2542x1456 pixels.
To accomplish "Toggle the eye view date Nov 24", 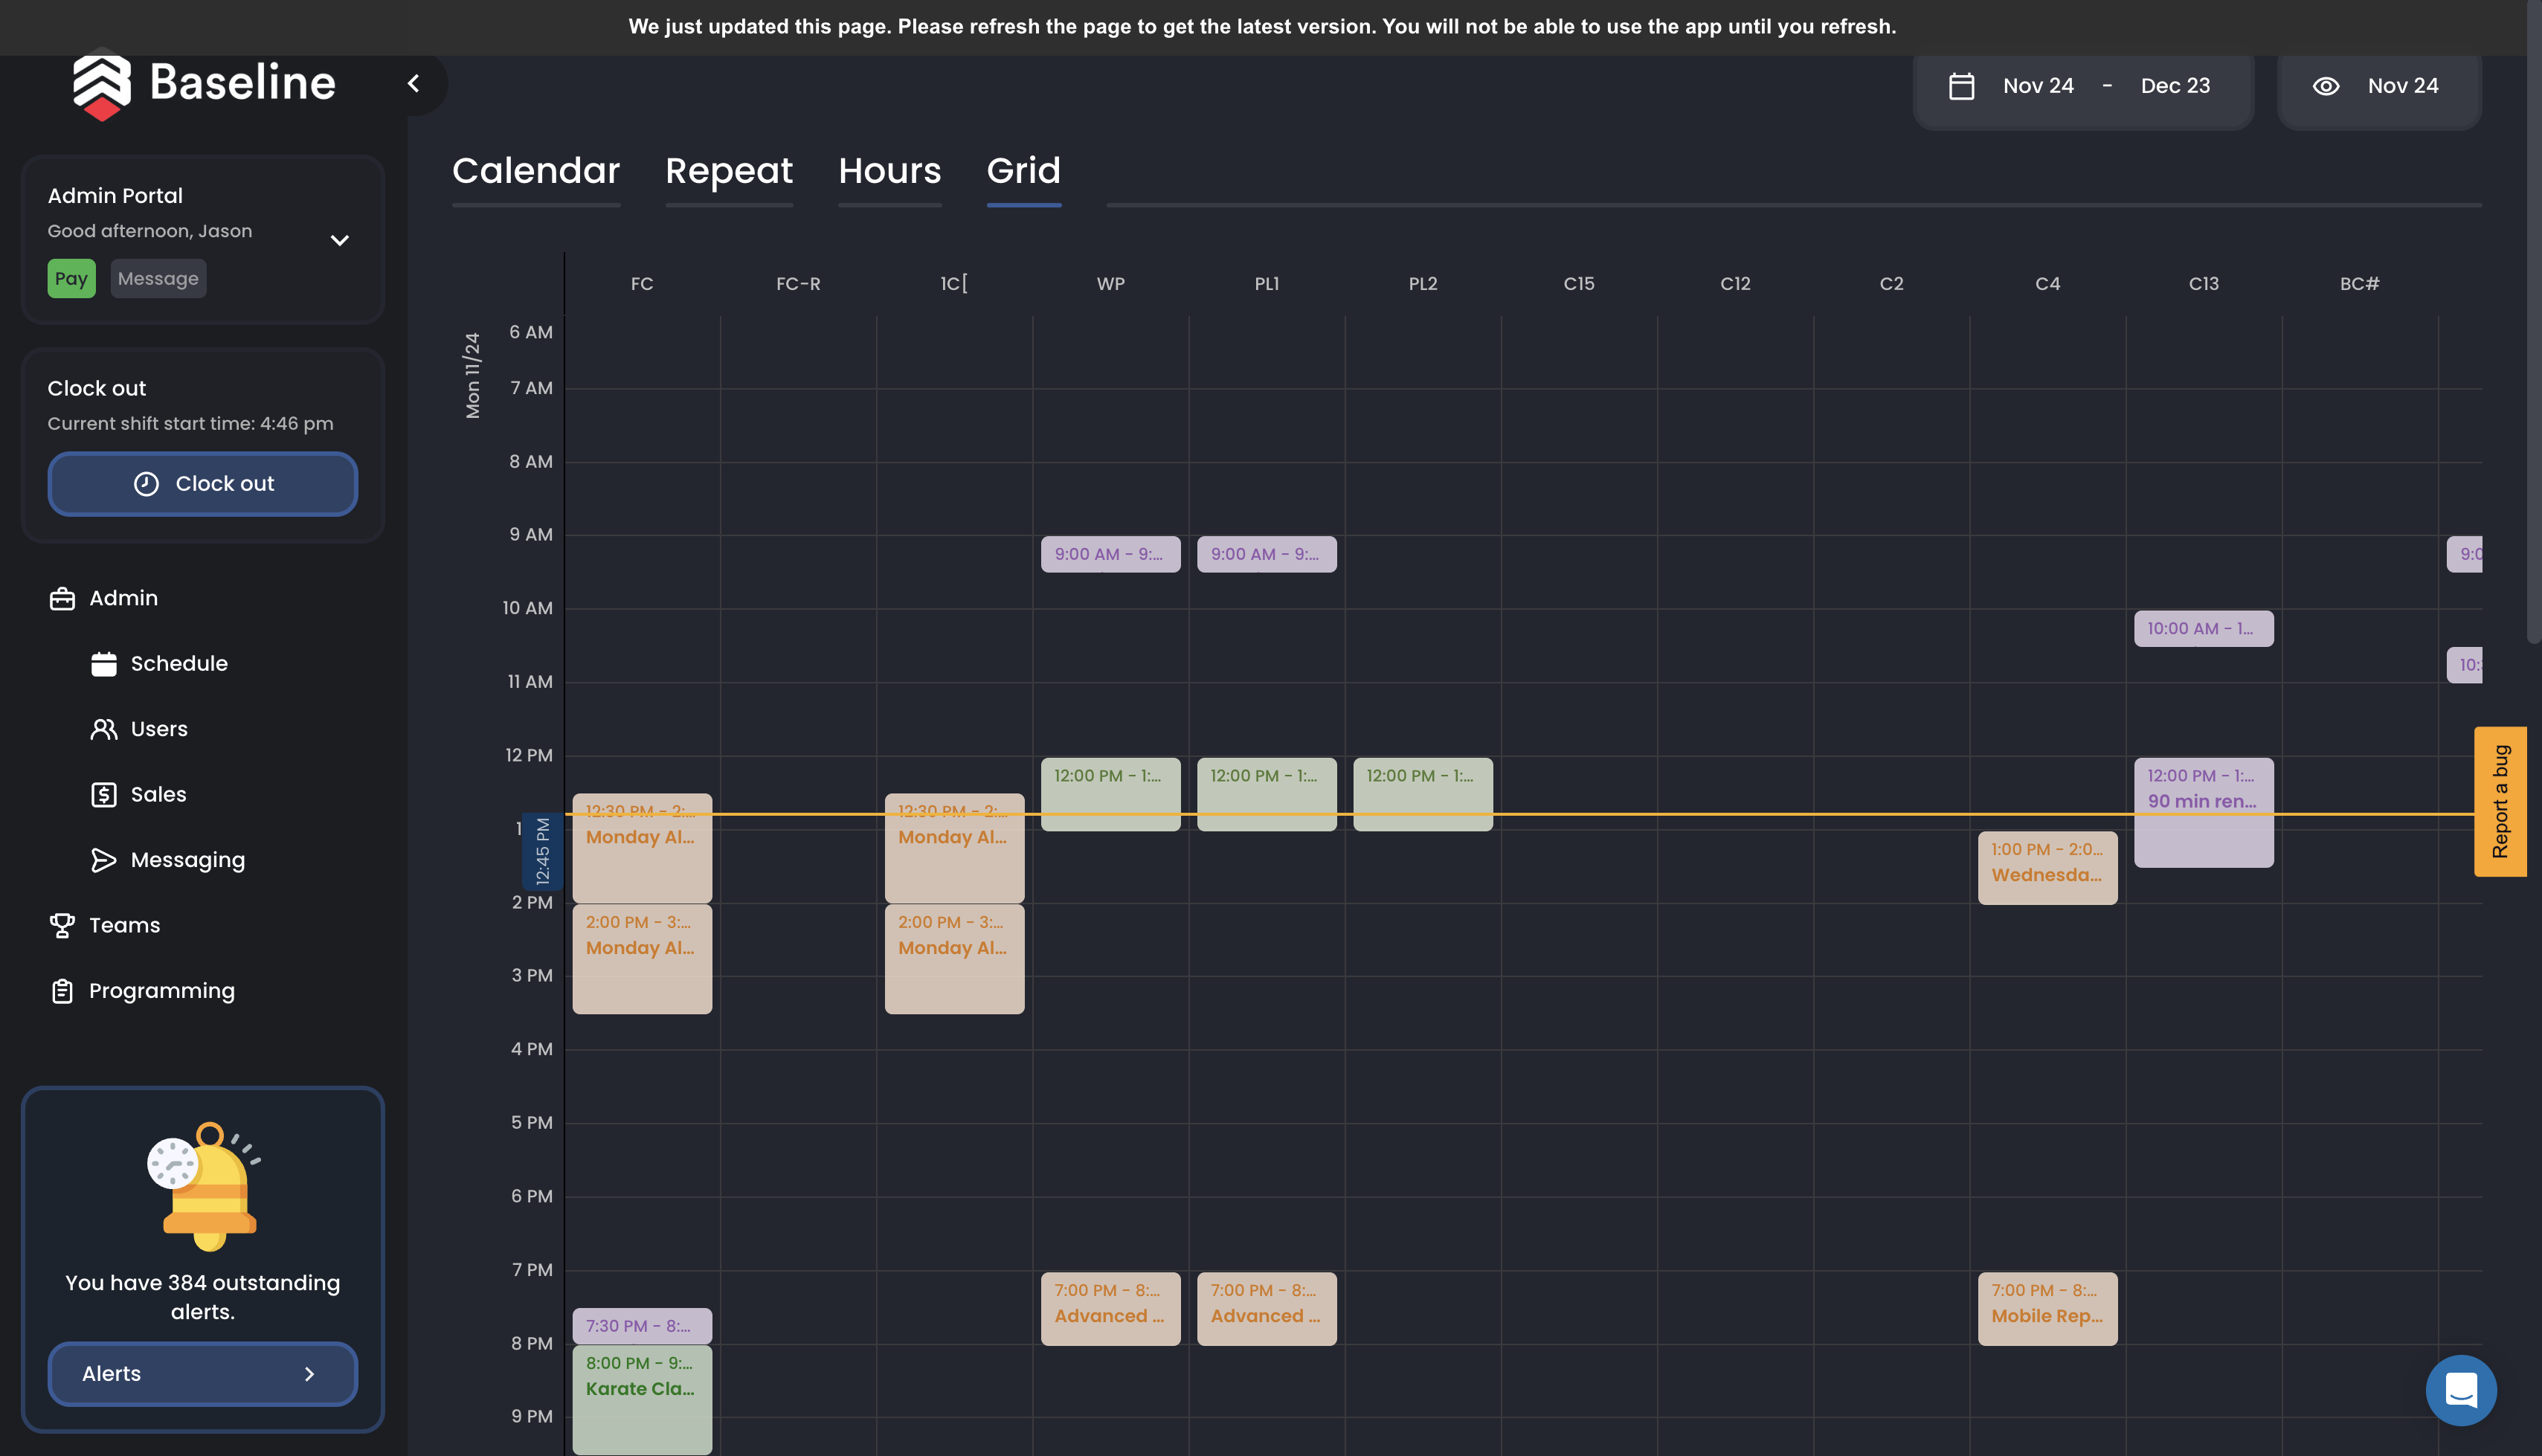I will click(x=2325, y=86).
